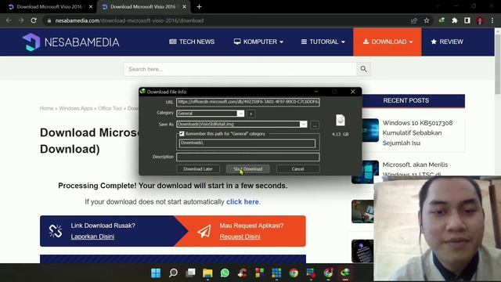Expand the Save As path dropdown

pos(303,124)
